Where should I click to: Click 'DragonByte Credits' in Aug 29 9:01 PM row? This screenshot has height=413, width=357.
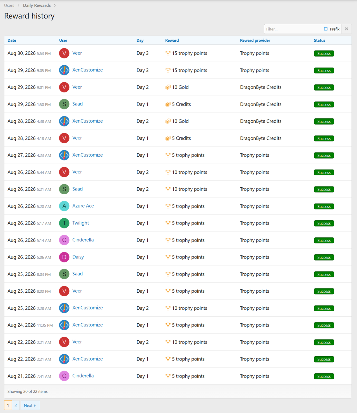261,87
